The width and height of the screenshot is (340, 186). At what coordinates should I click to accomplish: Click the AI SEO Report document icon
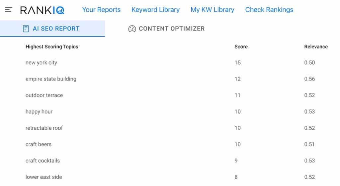click(x=26, y=29)
